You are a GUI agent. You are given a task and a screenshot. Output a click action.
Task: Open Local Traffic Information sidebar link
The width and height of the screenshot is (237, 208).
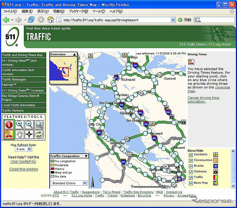point(24,105)
